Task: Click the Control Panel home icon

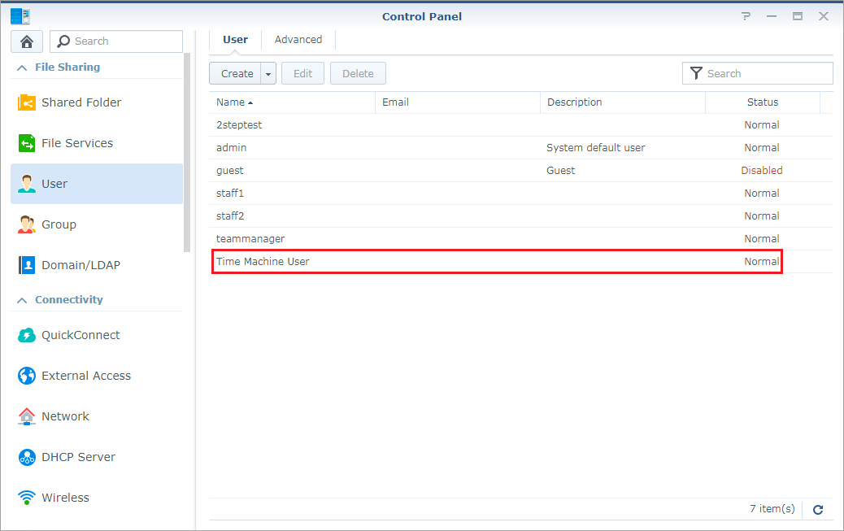Action: click(26, 41)
